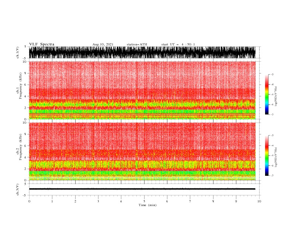
Task: Click time axis tick label "0"
Action: click(x=29, y=201)
